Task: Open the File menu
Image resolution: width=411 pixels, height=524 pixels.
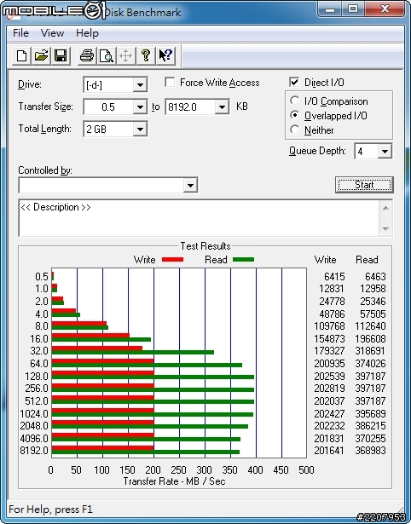Action: [20, 33]
